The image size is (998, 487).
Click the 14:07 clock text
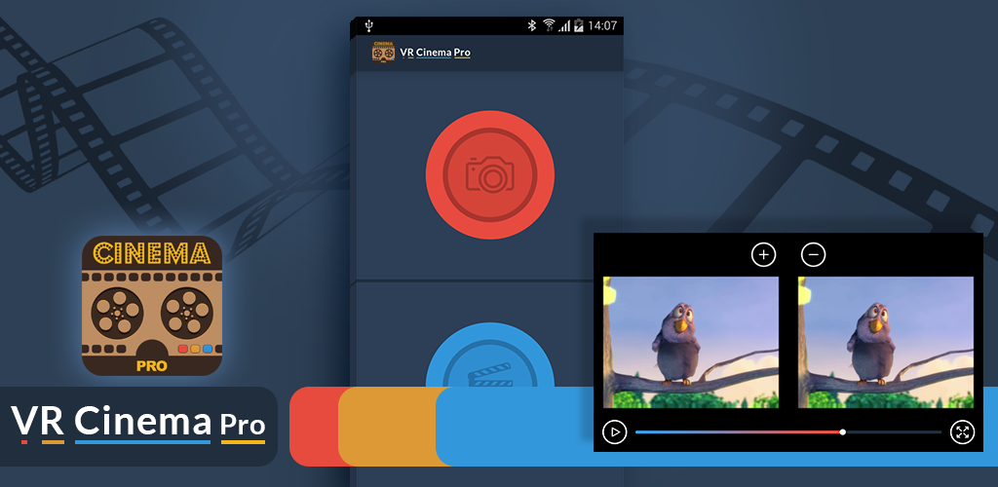(602, 26)
